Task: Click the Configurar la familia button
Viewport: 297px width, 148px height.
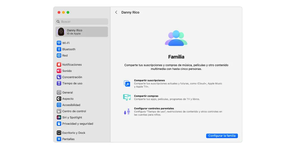Action: [x=222, y=136]
